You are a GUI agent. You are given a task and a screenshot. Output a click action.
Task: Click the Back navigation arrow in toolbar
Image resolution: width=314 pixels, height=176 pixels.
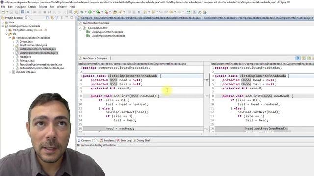click(171, 12)
